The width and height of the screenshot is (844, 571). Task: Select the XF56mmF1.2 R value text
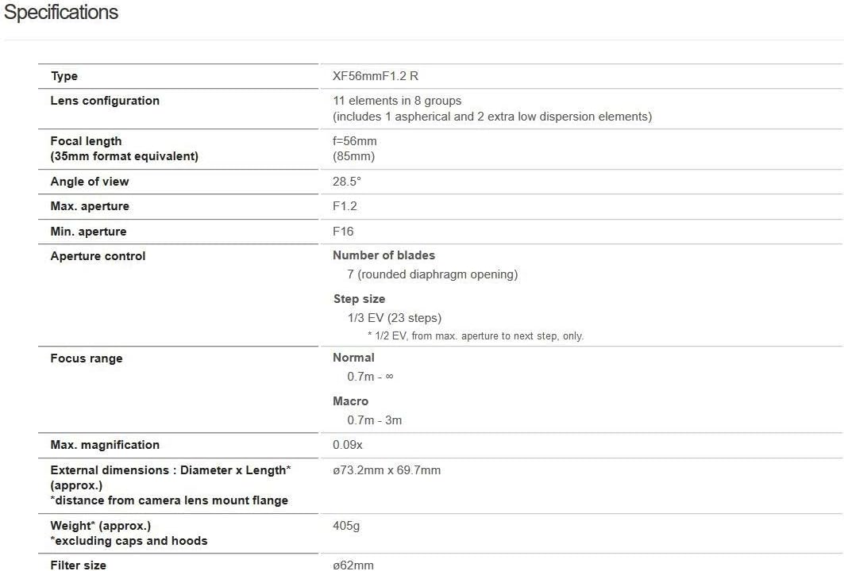tap(376, 76)
